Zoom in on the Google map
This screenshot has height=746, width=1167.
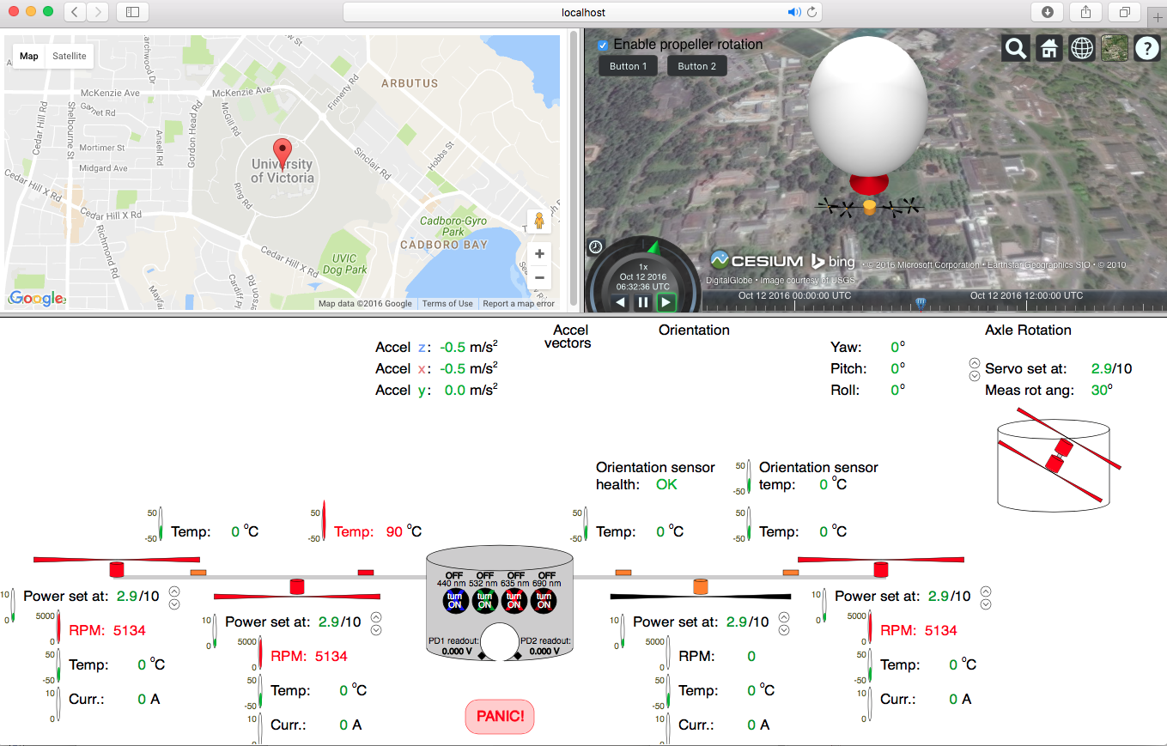(x=539, y=254)
